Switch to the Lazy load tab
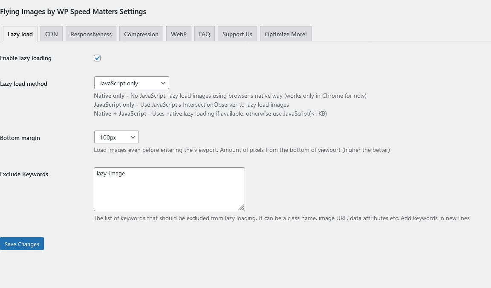491x288 pixels. tap(20, 34)
